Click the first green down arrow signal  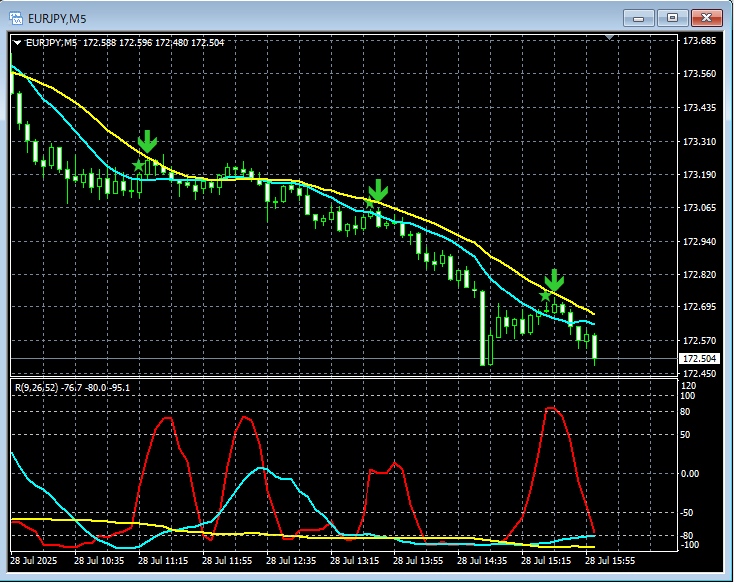point(147,141)
